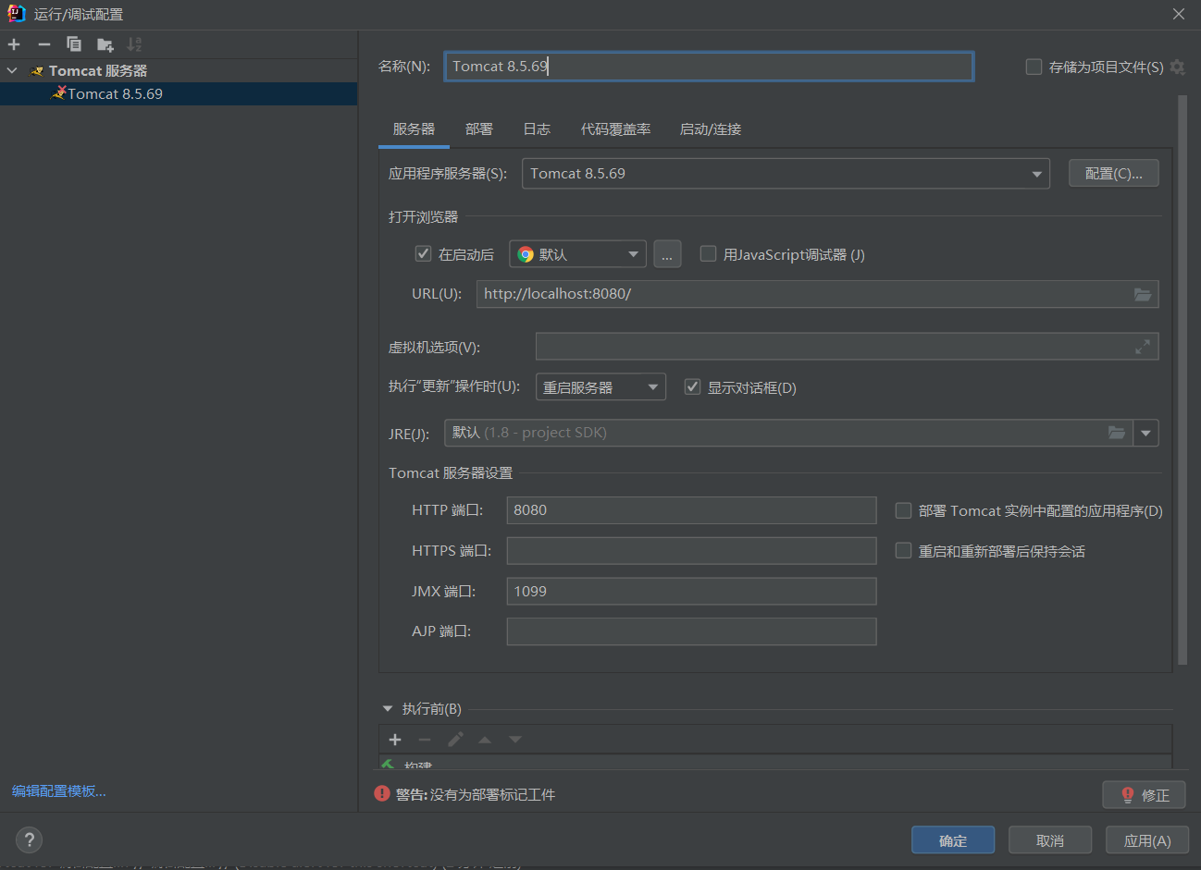Browse for JRE with the folder icon
The image size is (1201, 870).
(x=1117, y=433)
